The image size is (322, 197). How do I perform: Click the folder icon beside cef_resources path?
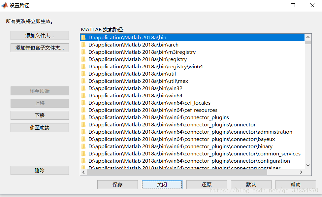click(83, 110)
